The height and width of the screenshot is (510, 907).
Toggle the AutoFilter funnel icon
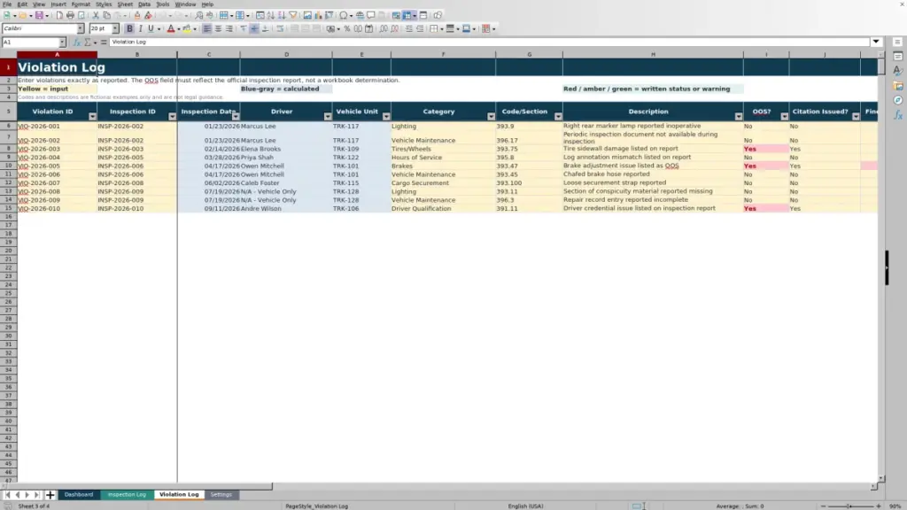tap(292, 16)
